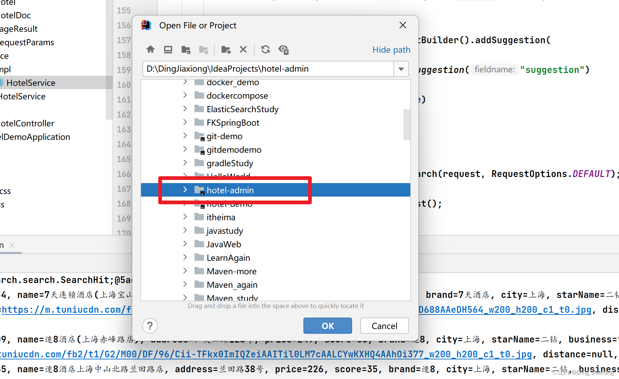This screenshot has width=619, height=379.
Task: Open the path history dropdown arrow
Action: click(401, 69)
